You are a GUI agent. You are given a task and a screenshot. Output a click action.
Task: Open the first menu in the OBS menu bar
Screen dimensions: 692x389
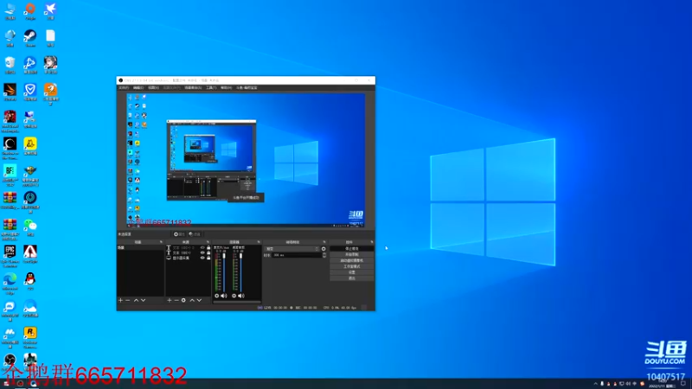click(124, 88)
